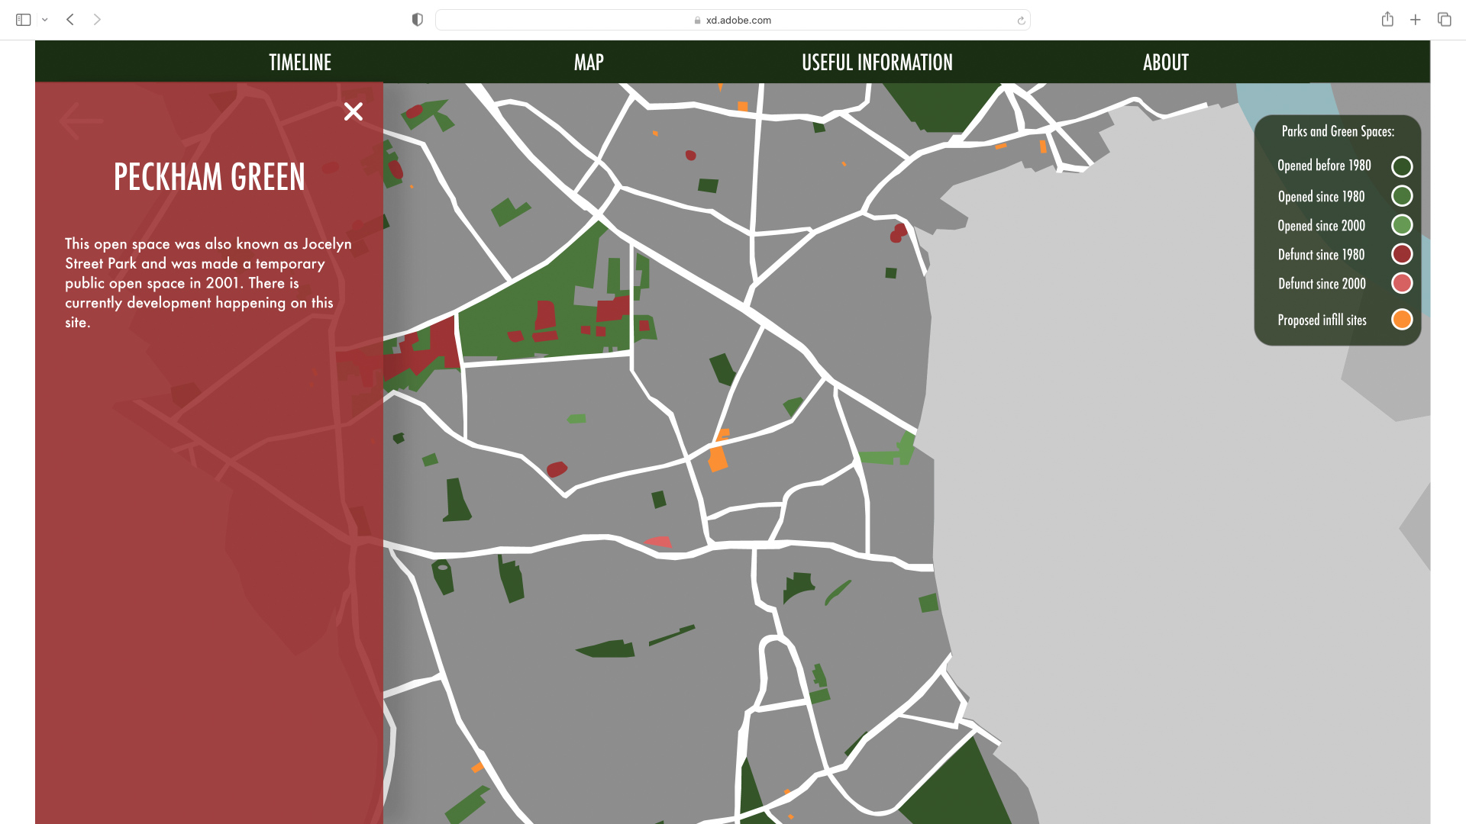Toggle the Opened before 1980 circle
Screen dimensions: 1466x824
[x=1402, y=166]
